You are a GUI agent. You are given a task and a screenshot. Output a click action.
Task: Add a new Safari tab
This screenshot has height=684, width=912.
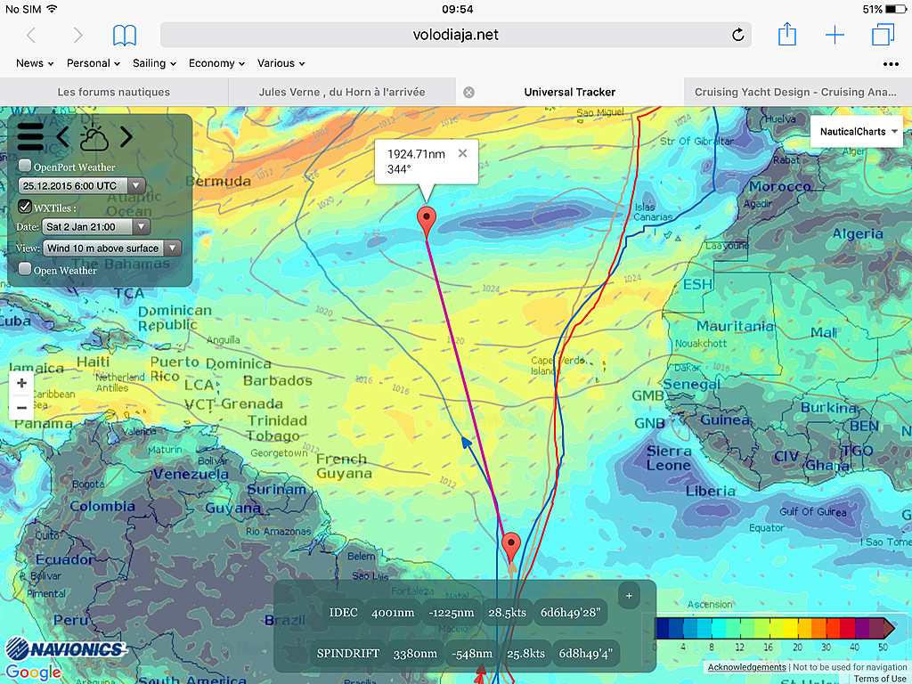[835, 35]
